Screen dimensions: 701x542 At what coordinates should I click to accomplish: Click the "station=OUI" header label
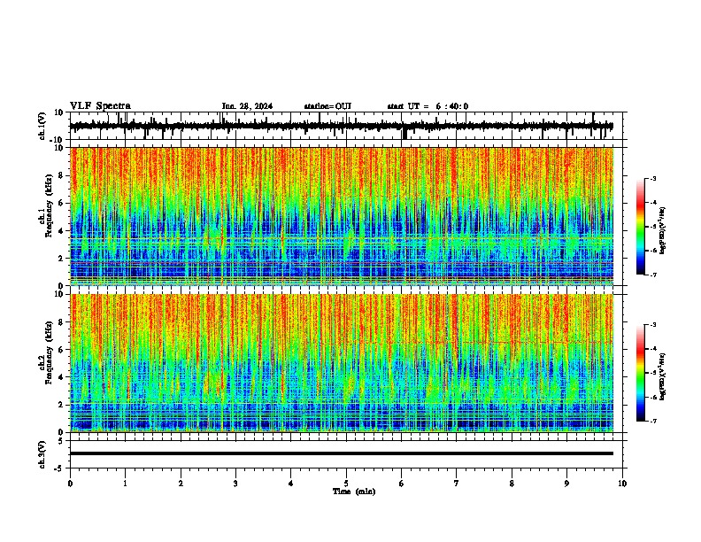pyautogui.click(x=327, y=106)
